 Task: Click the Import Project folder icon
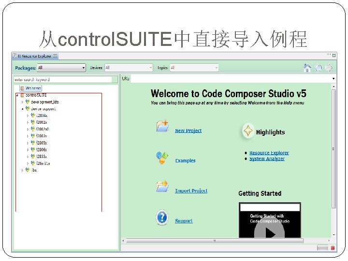point(162,186)
